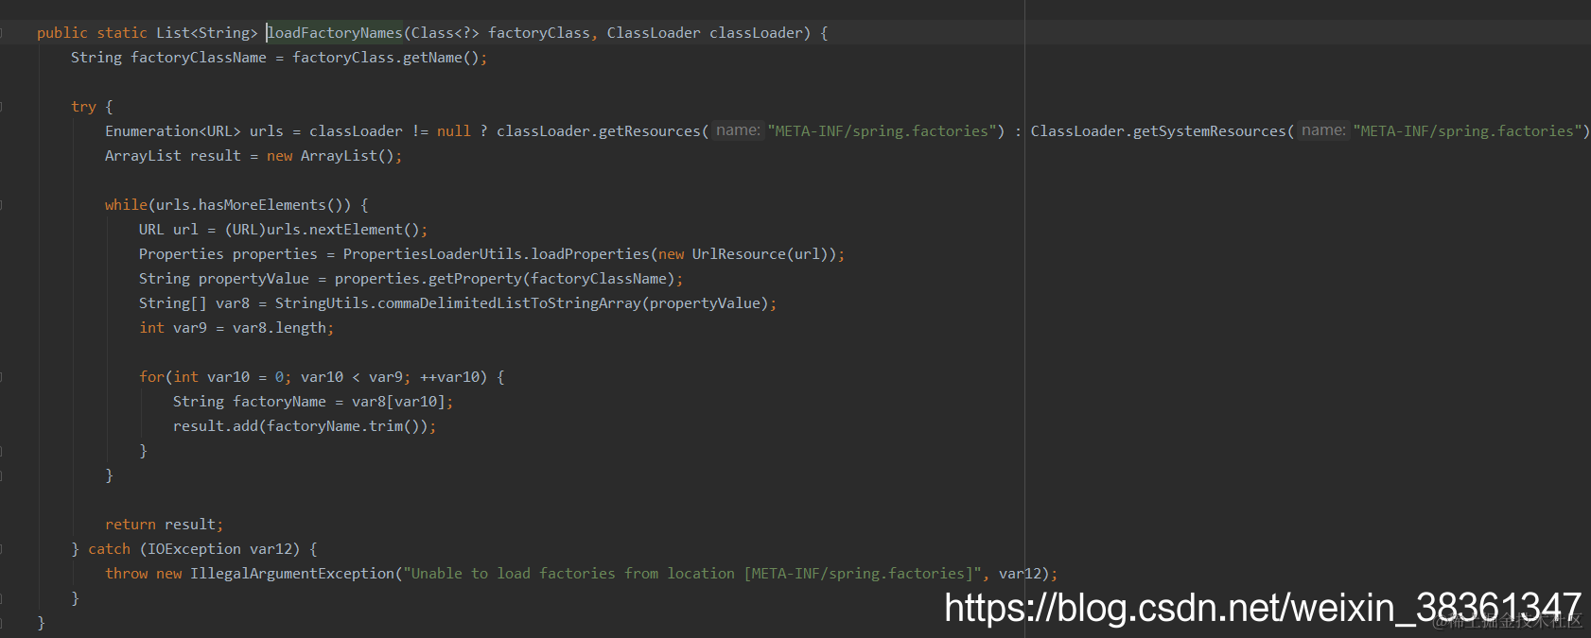
Task: Click the "URL url" declaration
Action: coord(168,230)
